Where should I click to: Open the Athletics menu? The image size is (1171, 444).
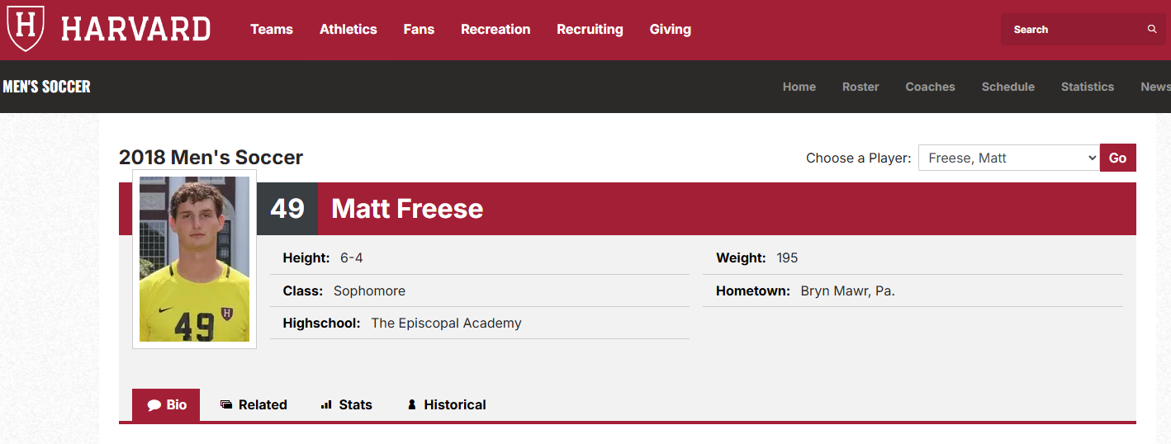pyautogui.click(x=348, y=30)
